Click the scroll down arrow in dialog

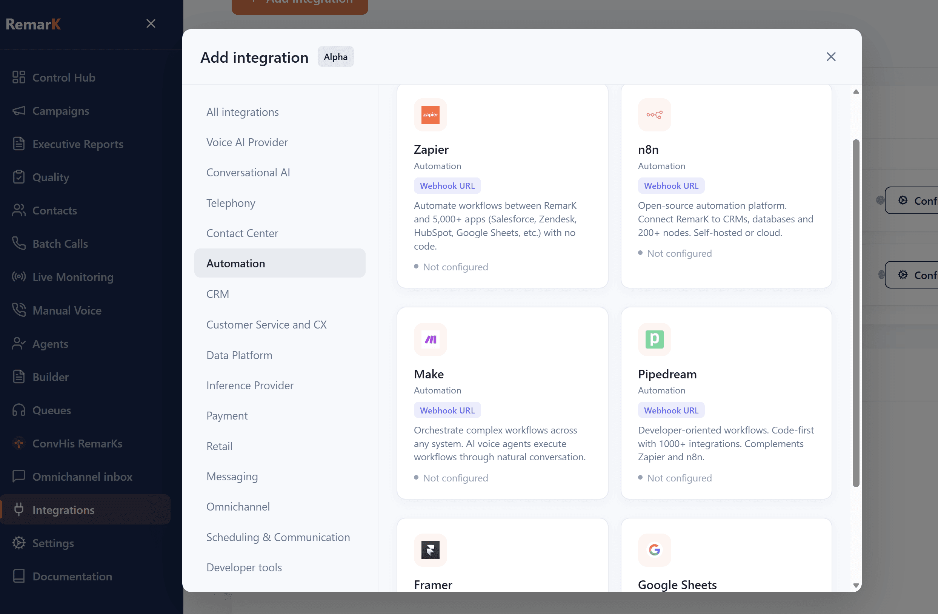tap(856, 585)
